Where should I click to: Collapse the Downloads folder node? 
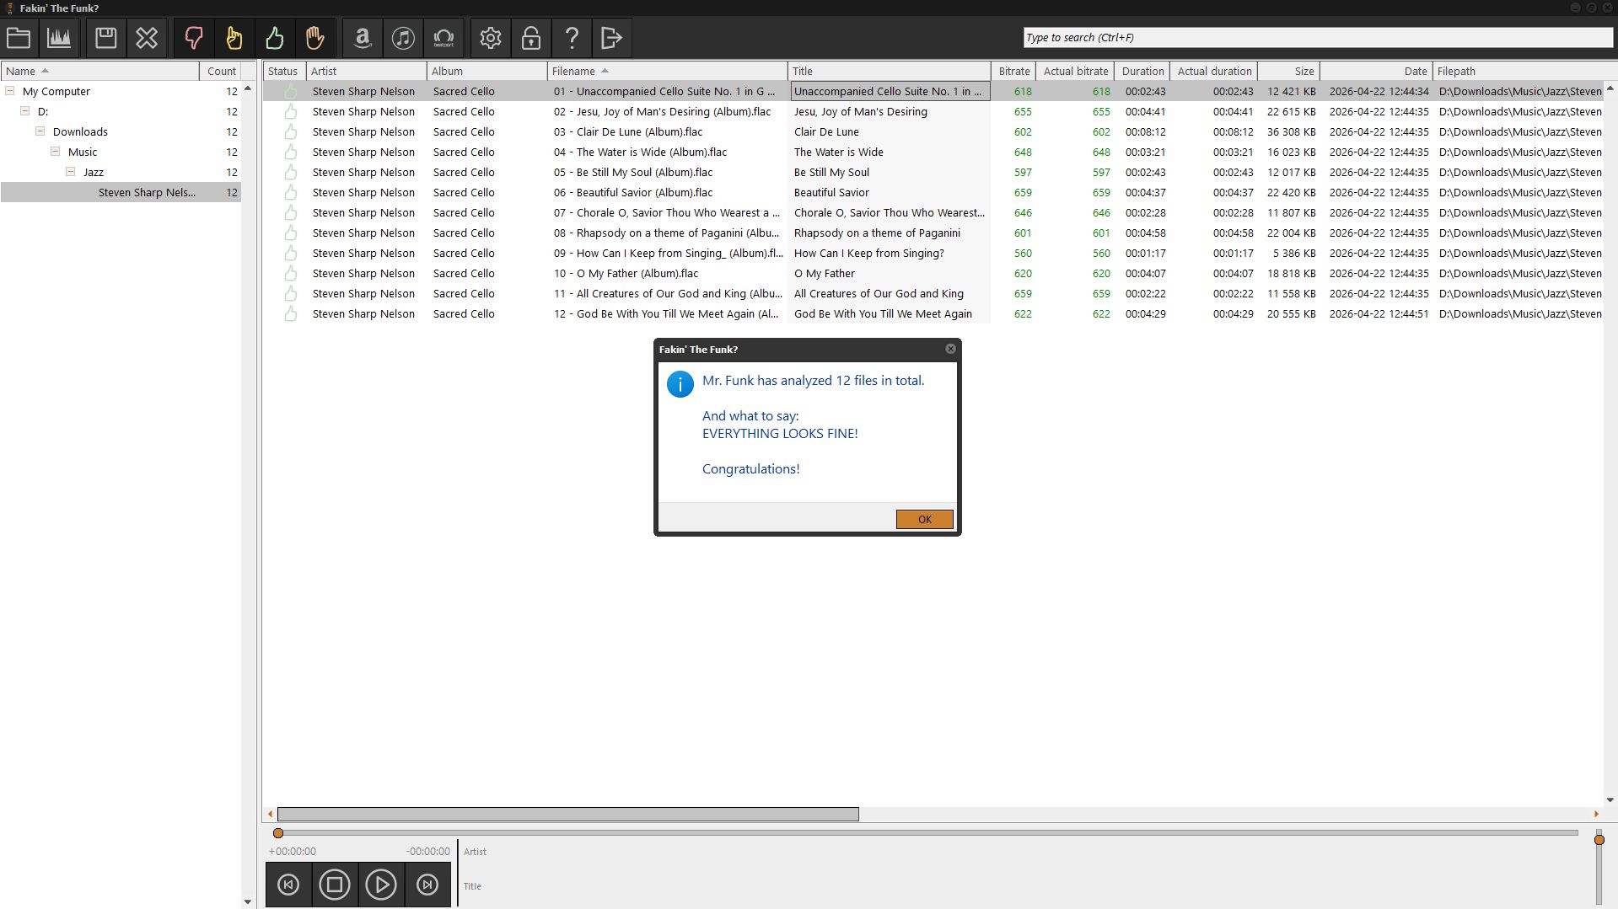[40, 131]
